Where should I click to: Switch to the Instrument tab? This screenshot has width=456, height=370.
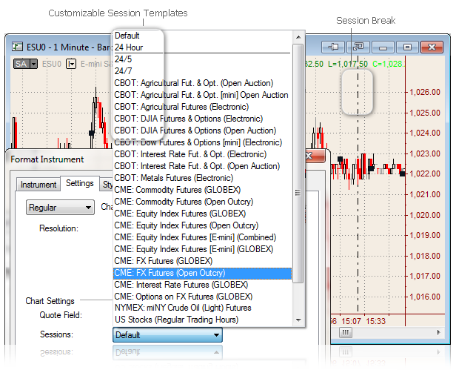(x=38, y=184)
